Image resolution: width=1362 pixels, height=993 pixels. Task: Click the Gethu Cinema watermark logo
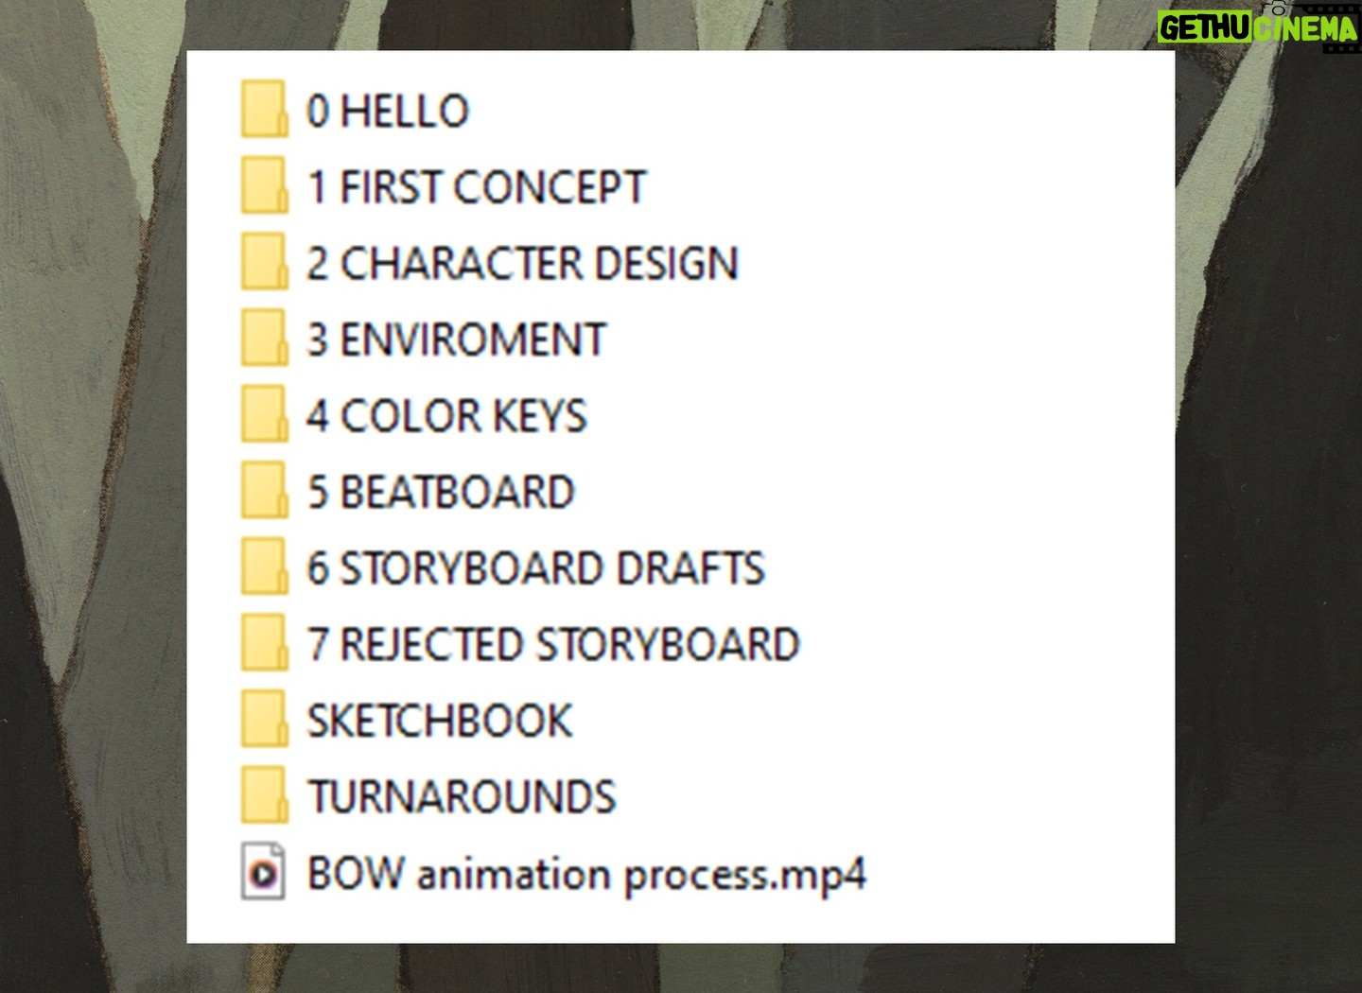[x=1258, y=28]
